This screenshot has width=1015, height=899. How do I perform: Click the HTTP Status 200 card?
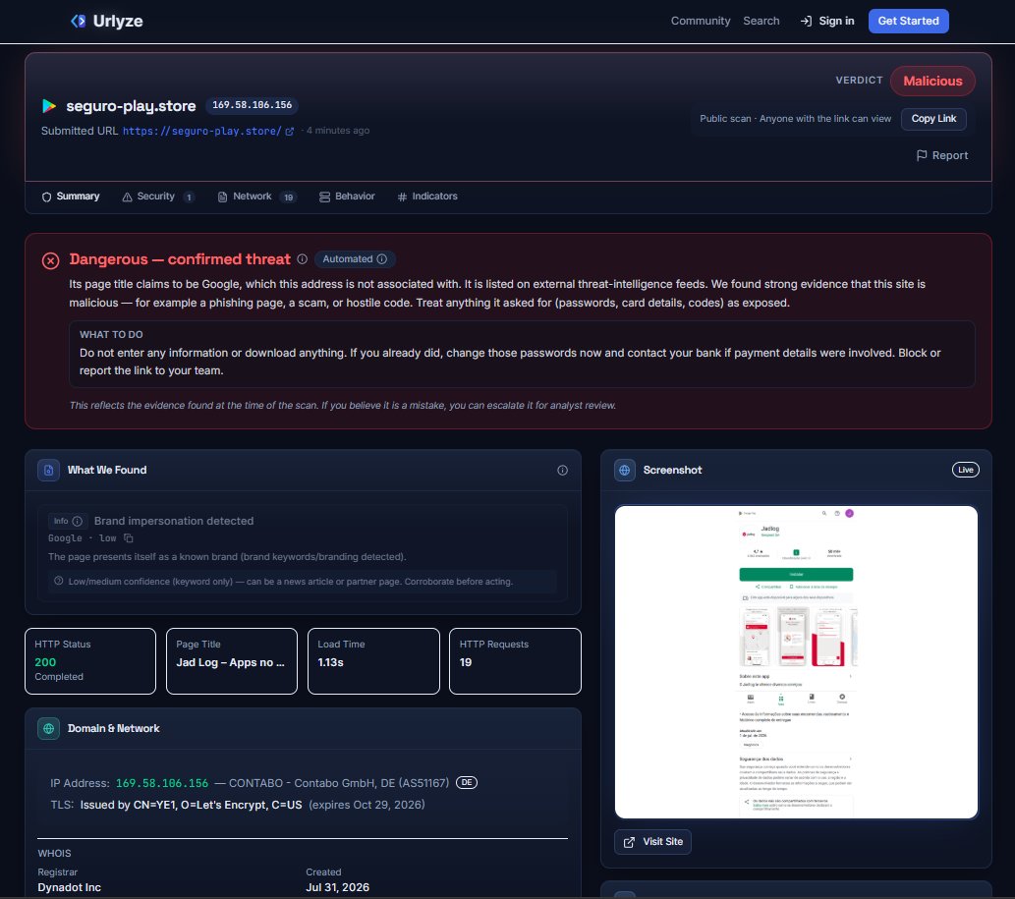coord(90,661)
